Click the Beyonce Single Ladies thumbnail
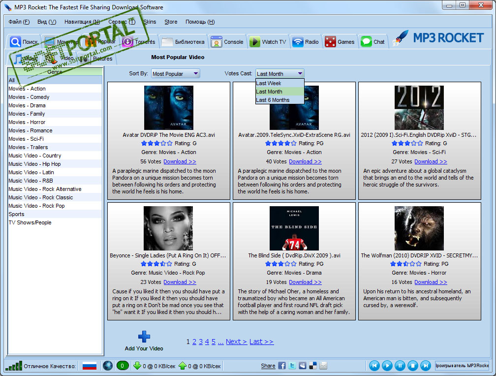Screen dimensions: 496x376 click(168, 228)
